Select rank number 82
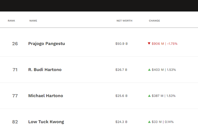The image size is (198, 132). coord(15,122)
